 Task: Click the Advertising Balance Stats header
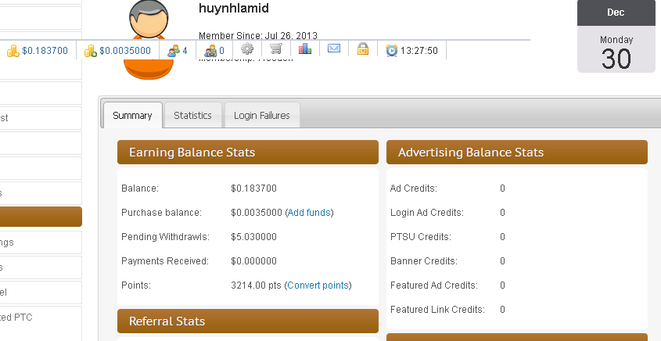point(517,153)
